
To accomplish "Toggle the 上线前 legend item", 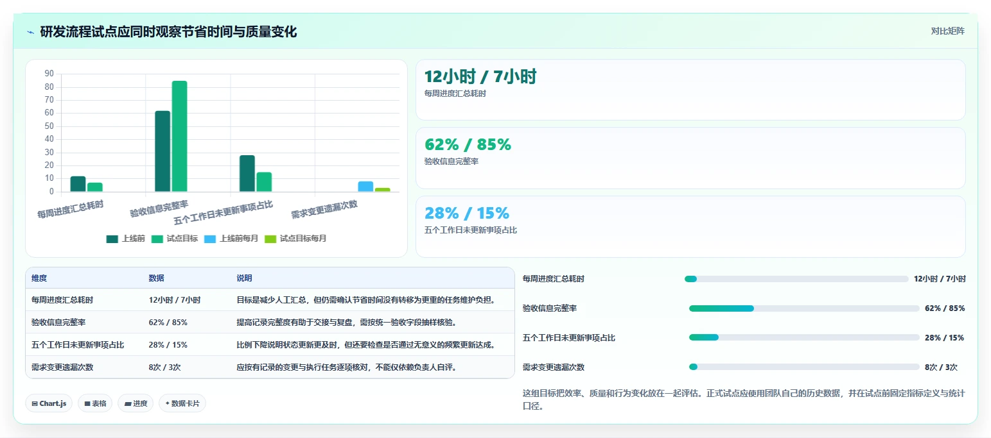I will (x=126, y=239).
